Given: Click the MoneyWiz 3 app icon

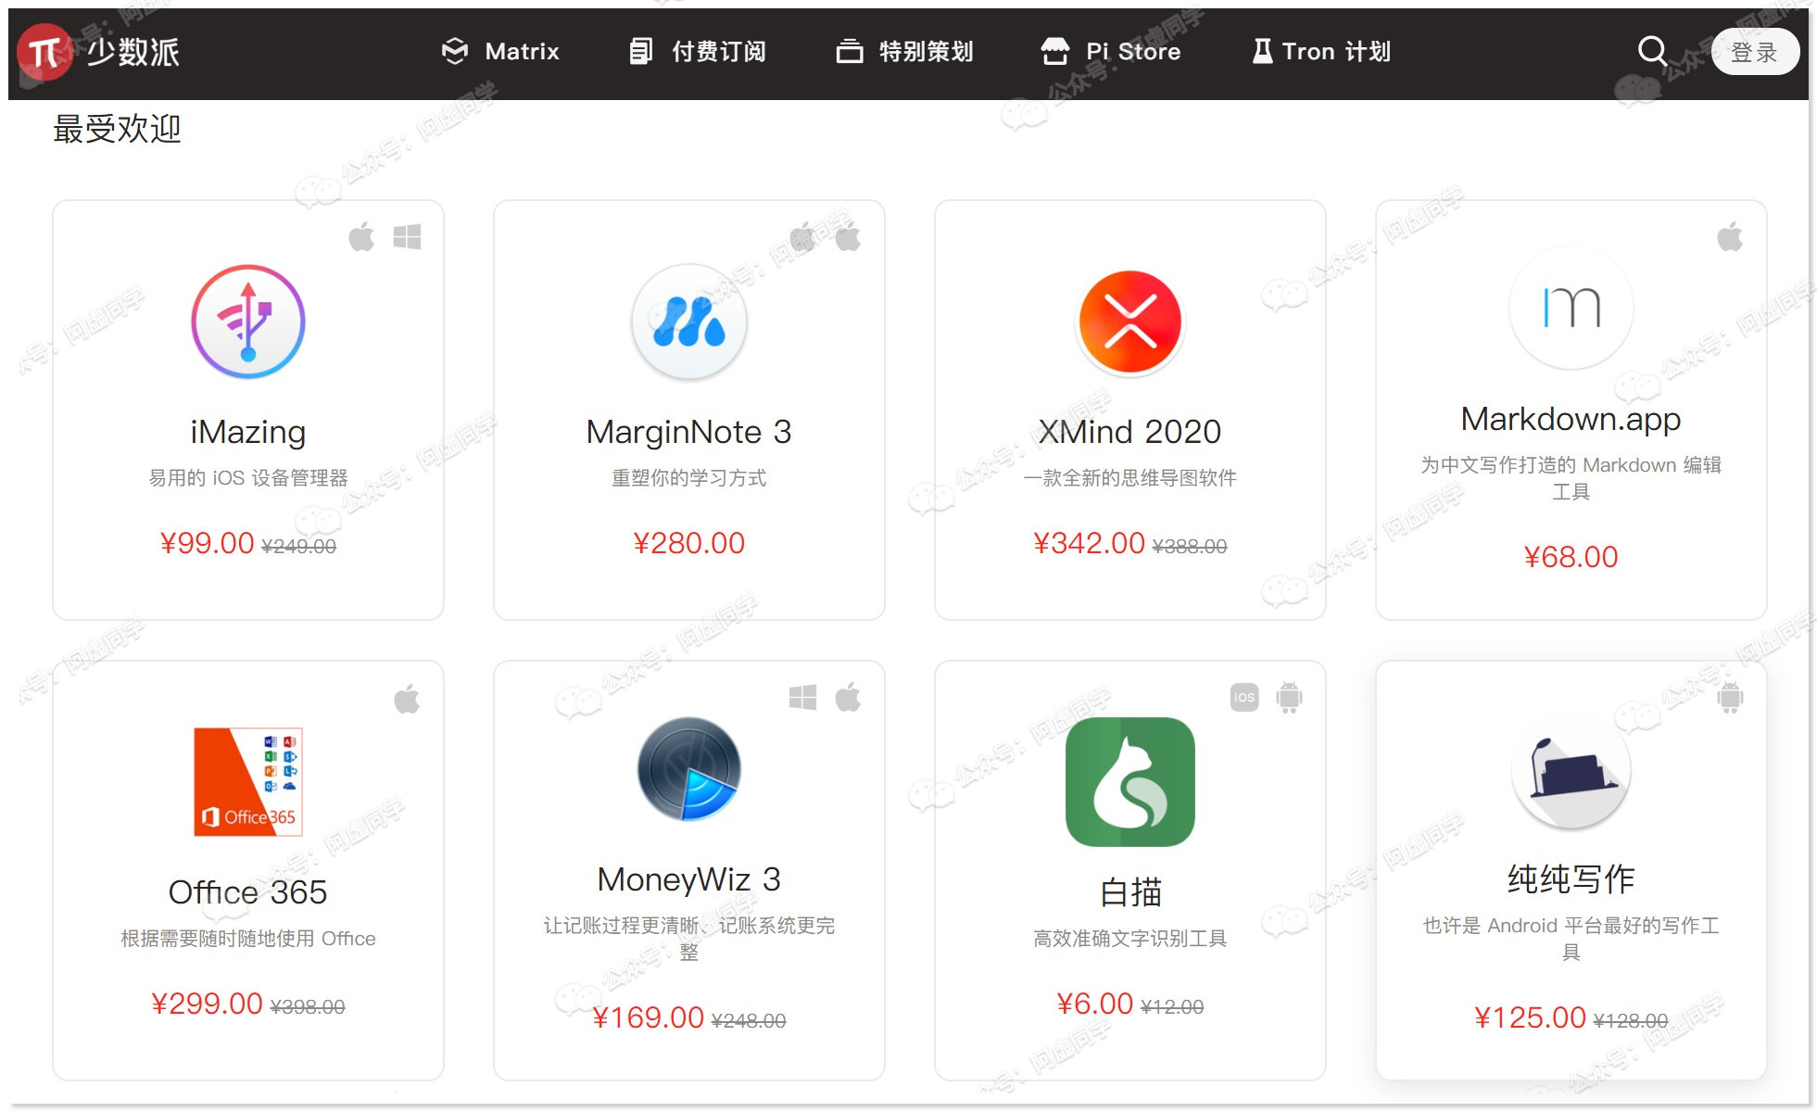Looking at the screenshot, I should [x=689, y=768].
